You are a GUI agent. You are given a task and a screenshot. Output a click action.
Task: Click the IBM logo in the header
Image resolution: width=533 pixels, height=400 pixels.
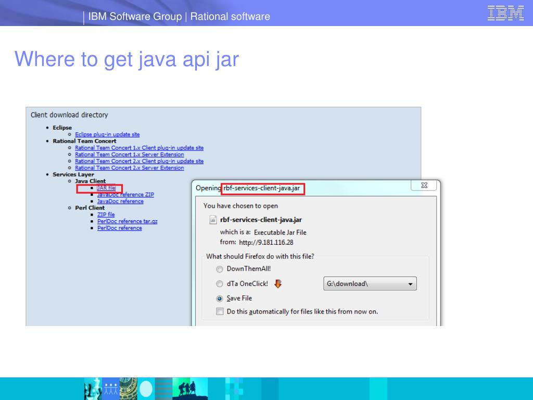click(505, 13)
